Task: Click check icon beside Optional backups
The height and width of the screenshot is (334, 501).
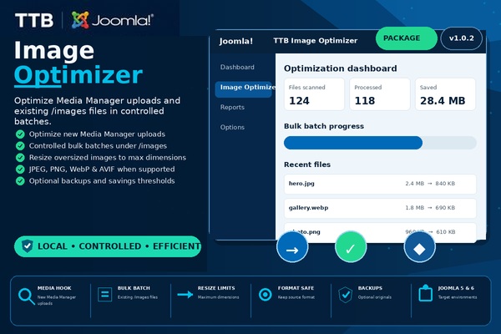Action: [20, 181]
